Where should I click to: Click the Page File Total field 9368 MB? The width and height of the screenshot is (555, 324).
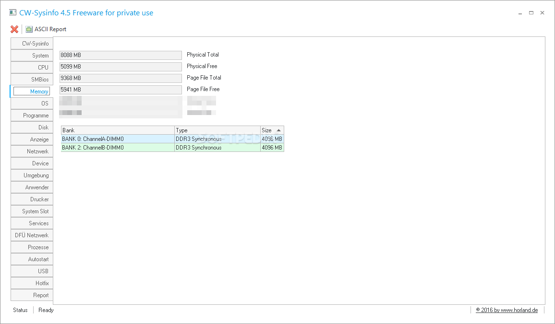coord(121,78)
